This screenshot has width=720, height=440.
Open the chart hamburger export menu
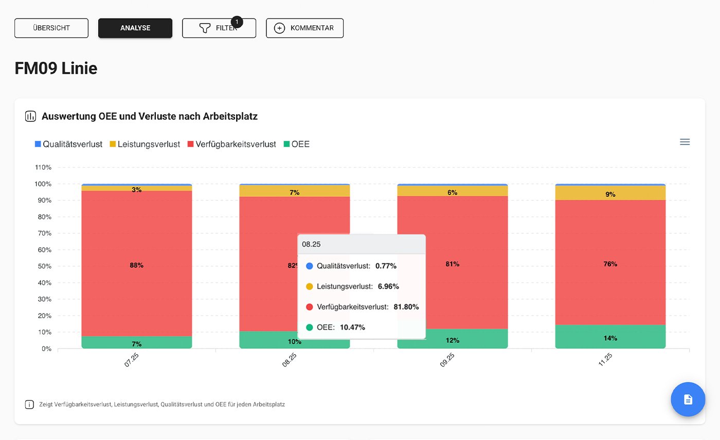click(685, 141)
